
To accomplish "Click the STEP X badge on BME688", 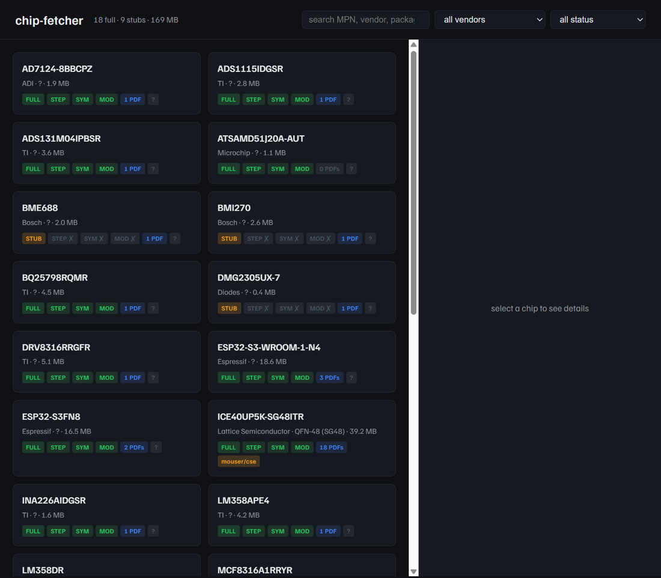I will coord(62,239).
